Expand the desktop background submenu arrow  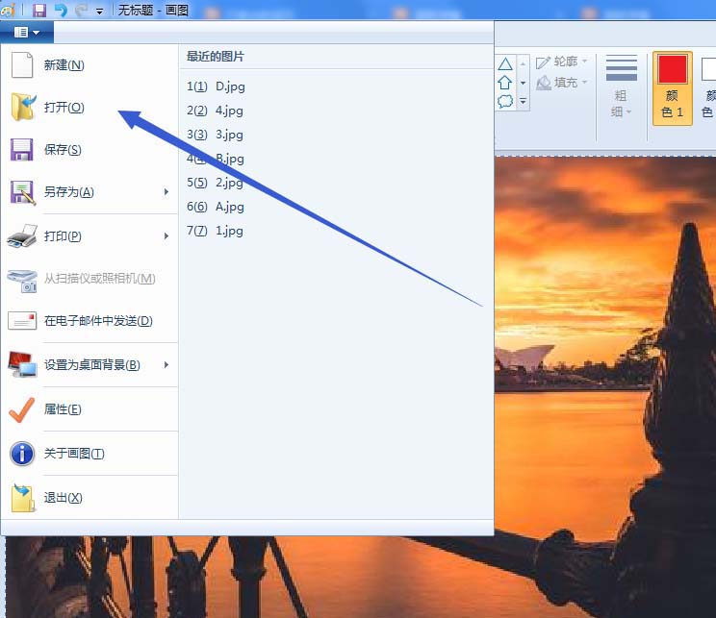166,364
